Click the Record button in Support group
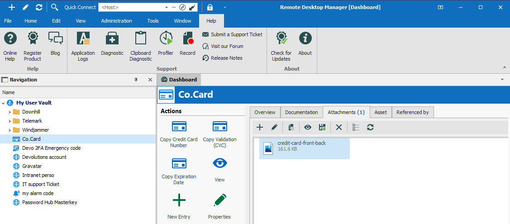 [187, 44]
